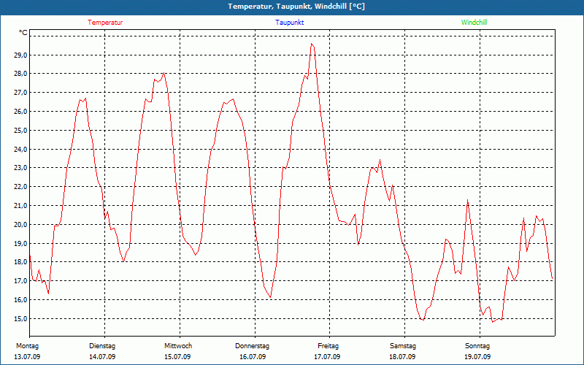Screen dimensions: 584x365
Task: Click the Dienstag day label
Action: [x=102, y=346]
